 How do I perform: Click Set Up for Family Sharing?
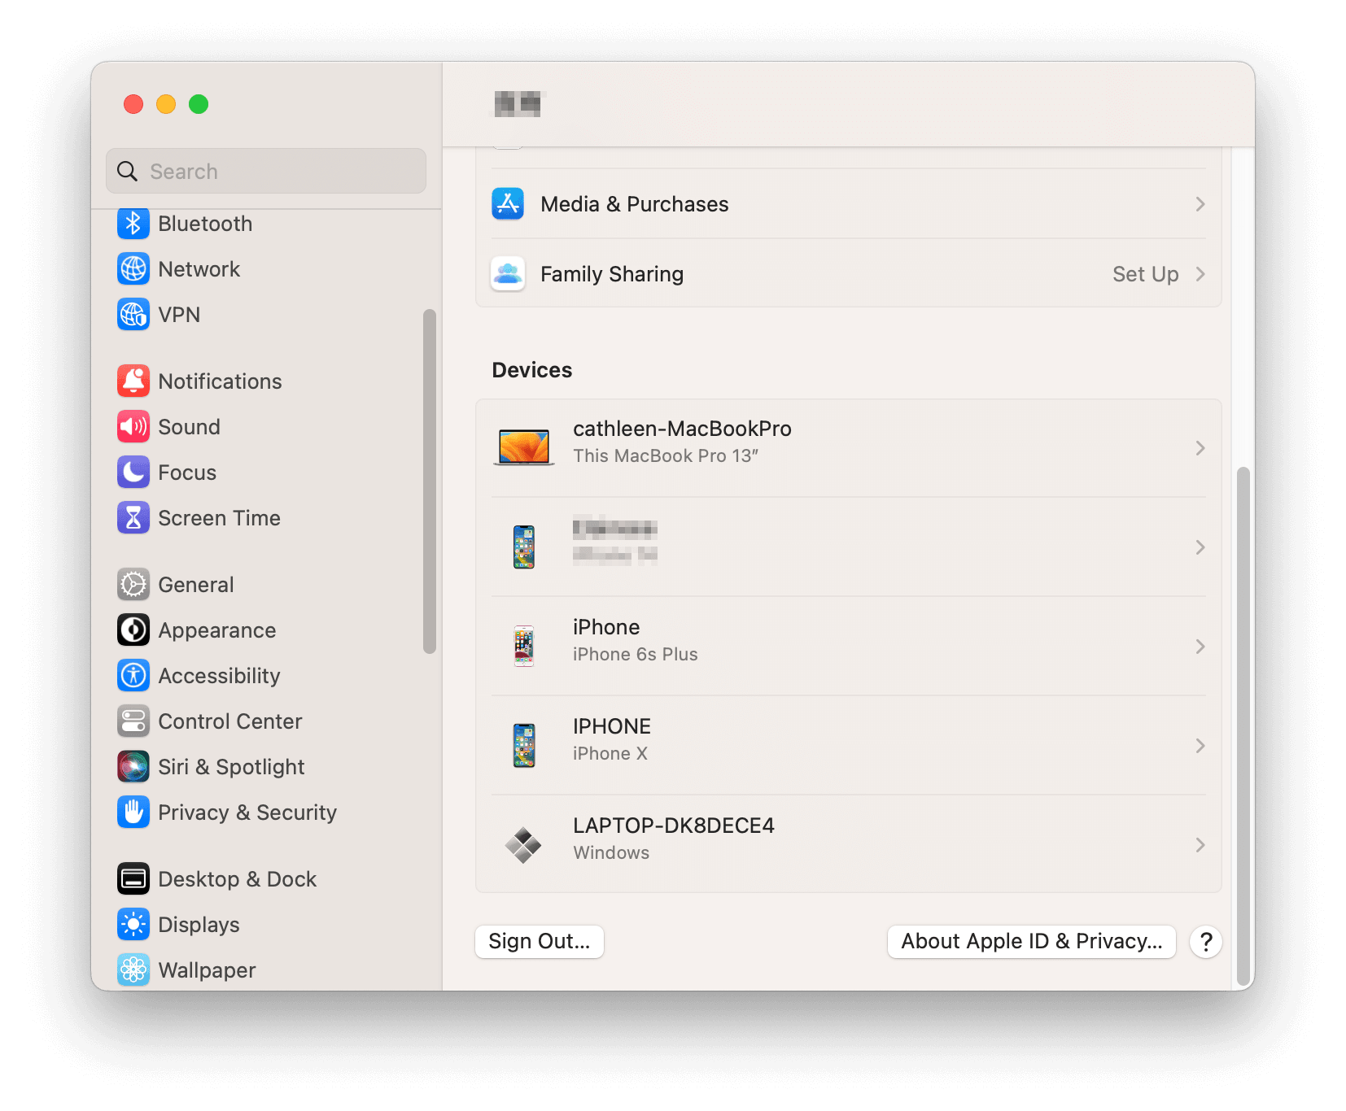[x=1146, y=274]
